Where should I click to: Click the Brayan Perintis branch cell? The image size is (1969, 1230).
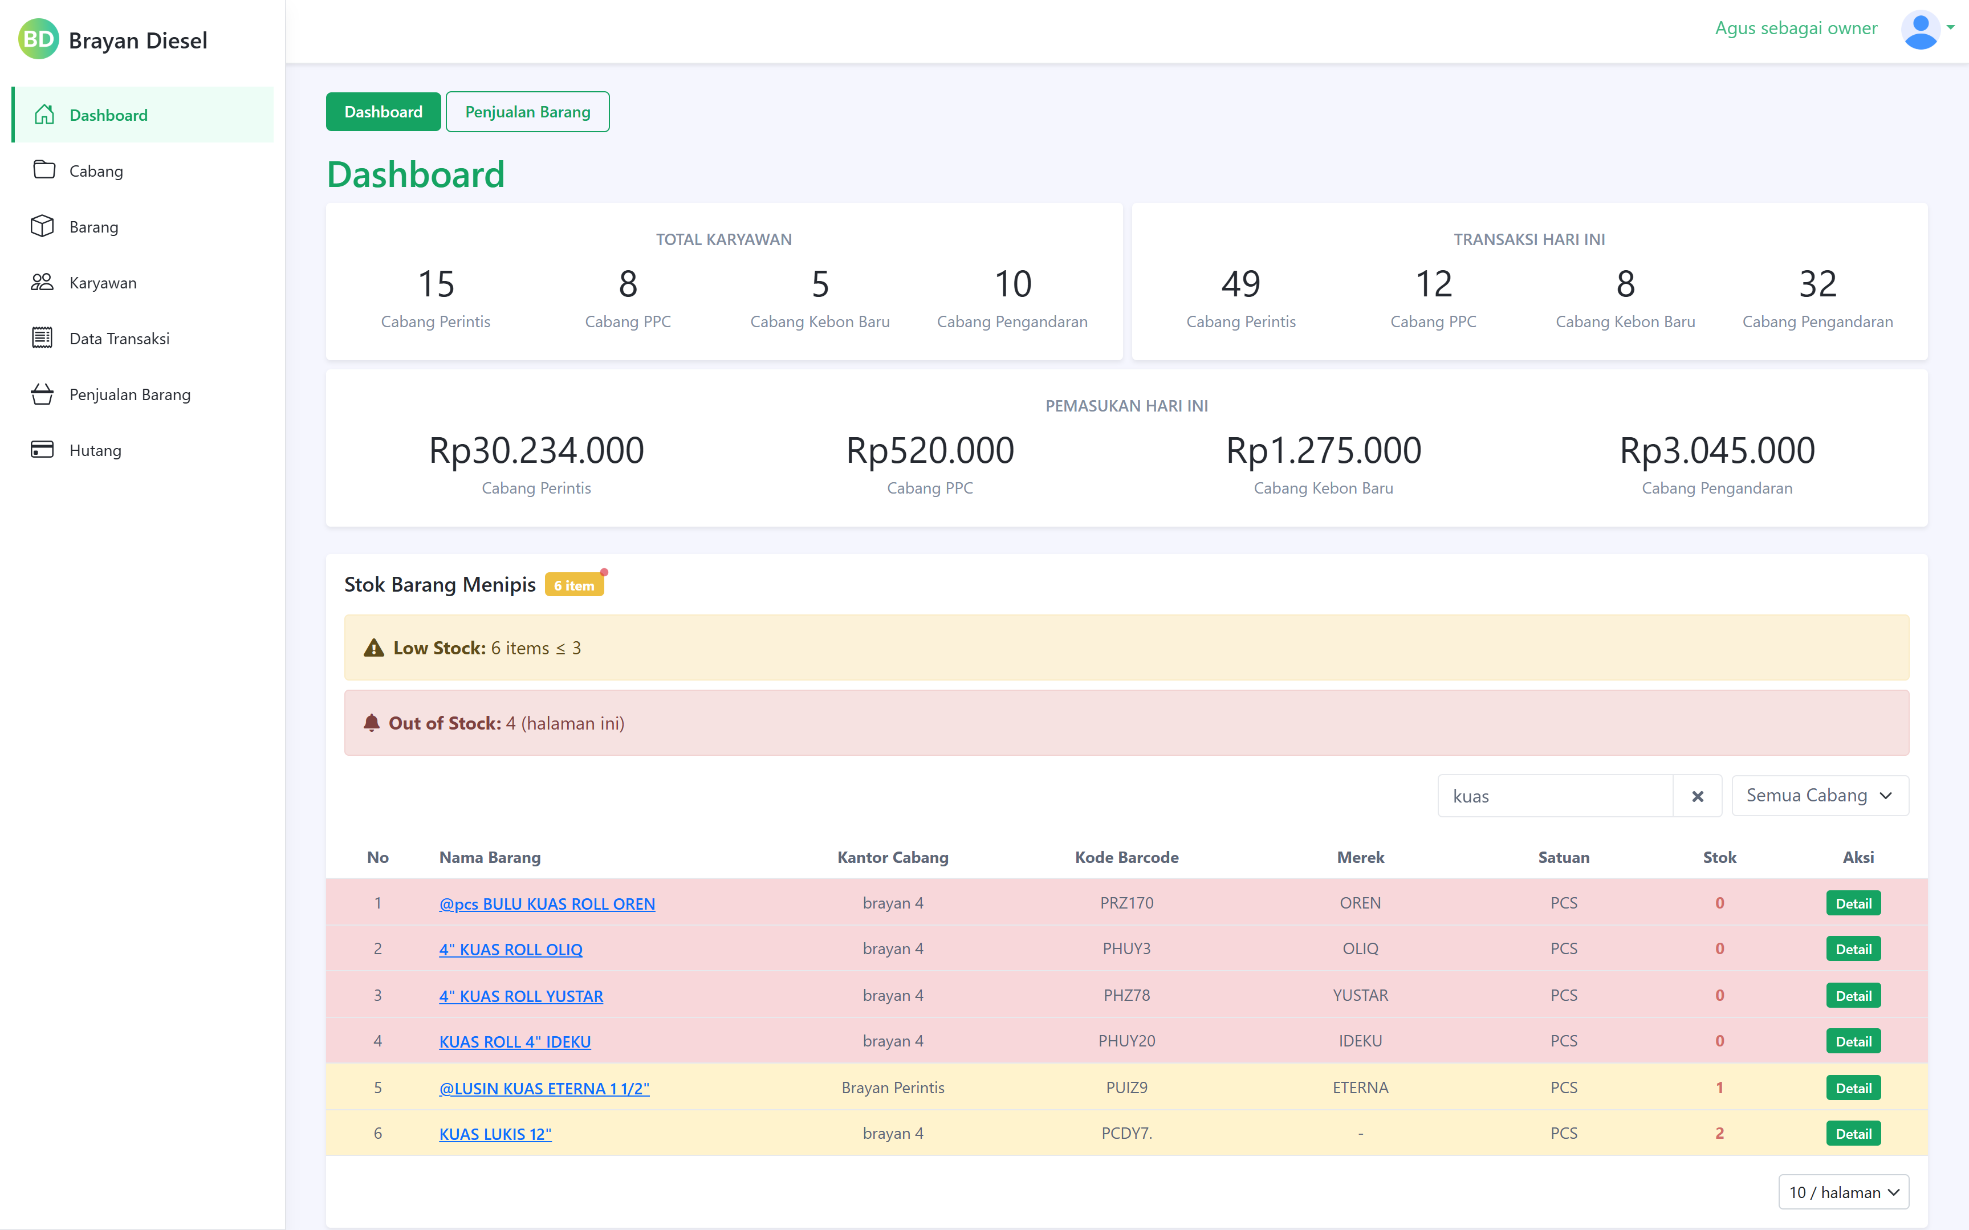[x=893, y=1087]
